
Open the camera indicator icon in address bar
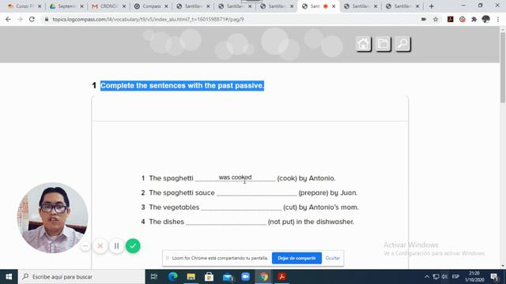(424, 19)
